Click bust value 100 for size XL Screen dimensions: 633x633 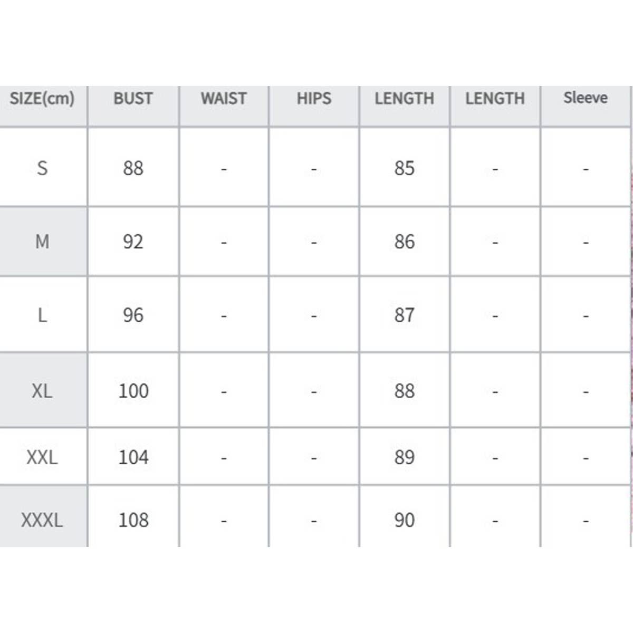pos(133,391)
